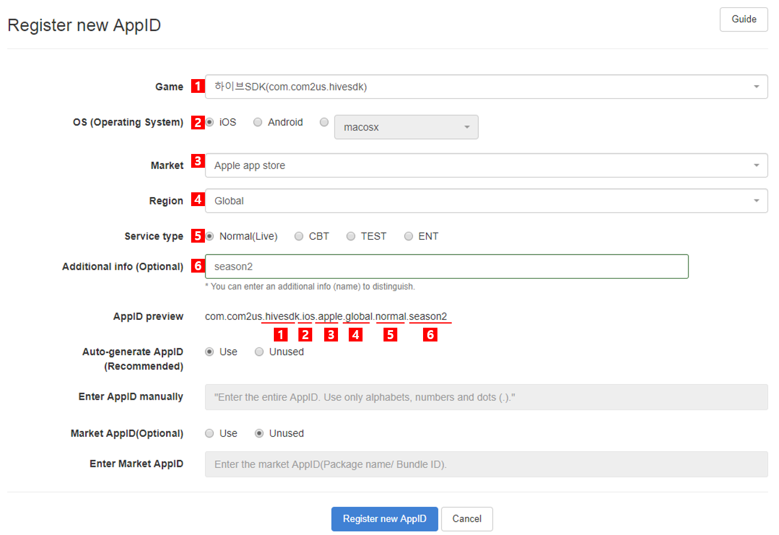Select the TEST service type

[x=351, y=236]
